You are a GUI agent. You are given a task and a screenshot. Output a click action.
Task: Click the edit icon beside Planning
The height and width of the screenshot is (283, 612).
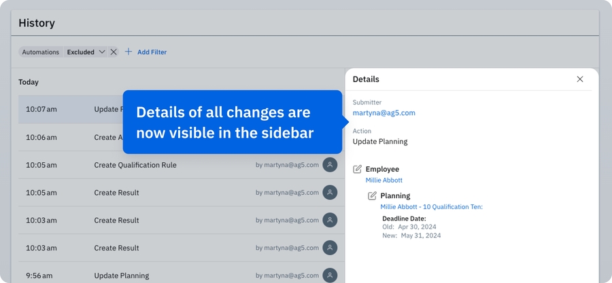click(372, 196)
